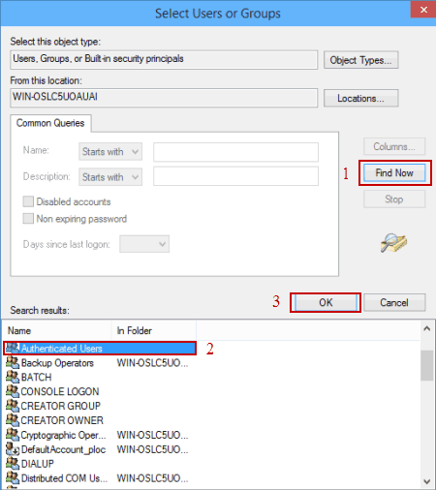This screenshot has height=490, width=436.
Task: Click the Find Now button
Action: click(x=394, y=173)
